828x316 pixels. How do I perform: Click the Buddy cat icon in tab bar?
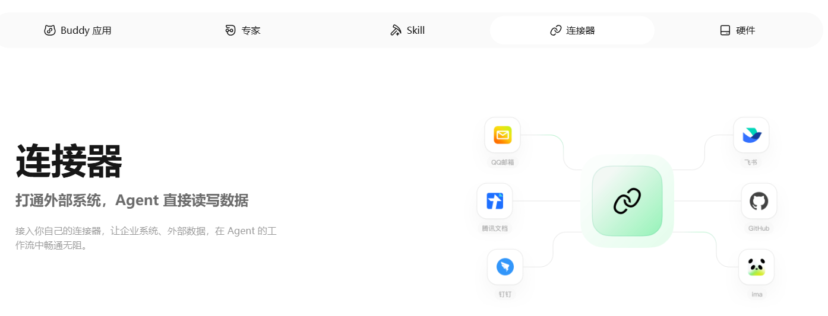(50, 30)
